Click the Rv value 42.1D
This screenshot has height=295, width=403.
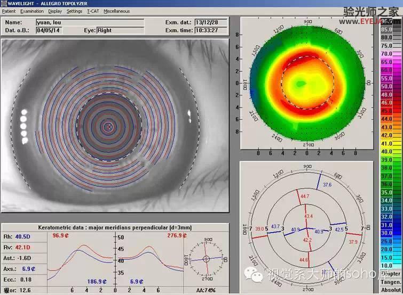22,247
